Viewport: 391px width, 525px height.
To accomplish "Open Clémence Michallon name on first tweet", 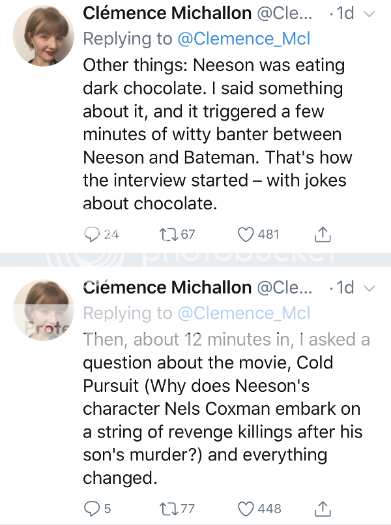I will pyautogui.click(x=167, y=14).
